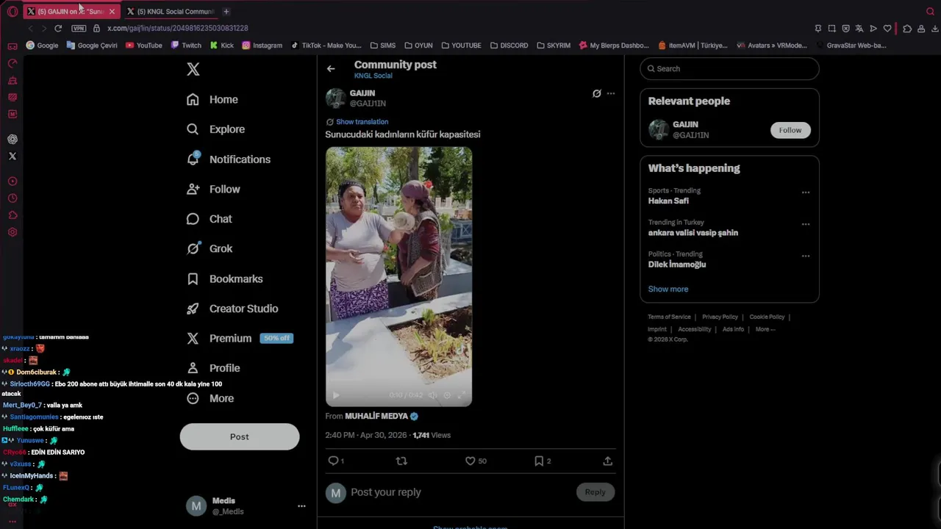Open Bookmarks in X navigation
Viewport: 941px width, 529px height.
coord(224,279)
